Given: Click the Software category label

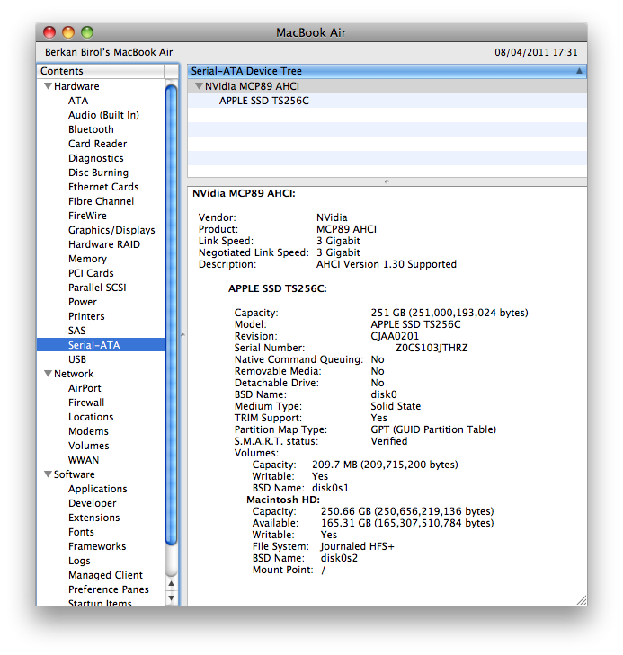Looking at the screenshot, I should coord(75,474).
